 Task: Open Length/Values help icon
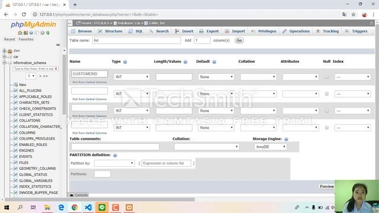coord(185,62)
